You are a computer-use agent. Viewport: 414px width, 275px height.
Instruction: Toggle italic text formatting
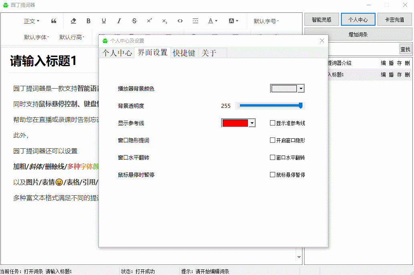(x=119, y=21)
